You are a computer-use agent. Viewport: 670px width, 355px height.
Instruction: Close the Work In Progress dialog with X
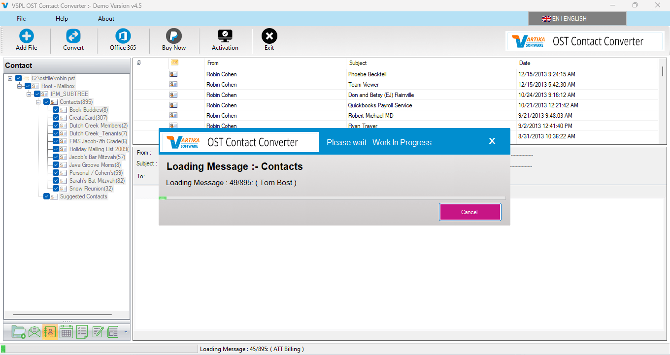492,141
